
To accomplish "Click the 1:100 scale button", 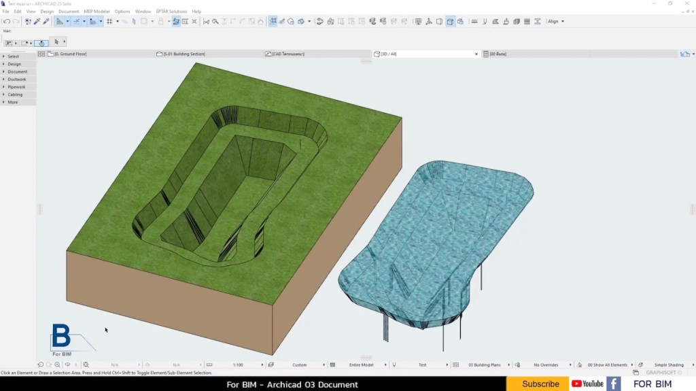I will (x=239, y=365).
